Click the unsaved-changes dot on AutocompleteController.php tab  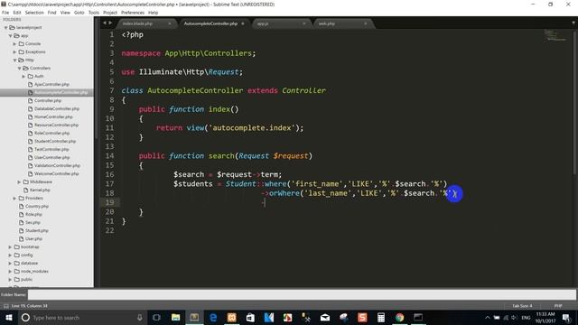tap(243, 23)
